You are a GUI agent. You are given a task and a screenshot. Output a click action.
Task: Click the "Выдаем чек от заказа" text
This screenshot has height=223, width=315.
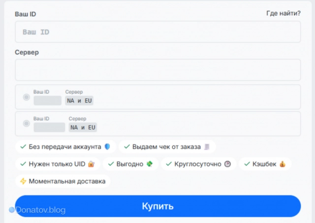point(166,147)
